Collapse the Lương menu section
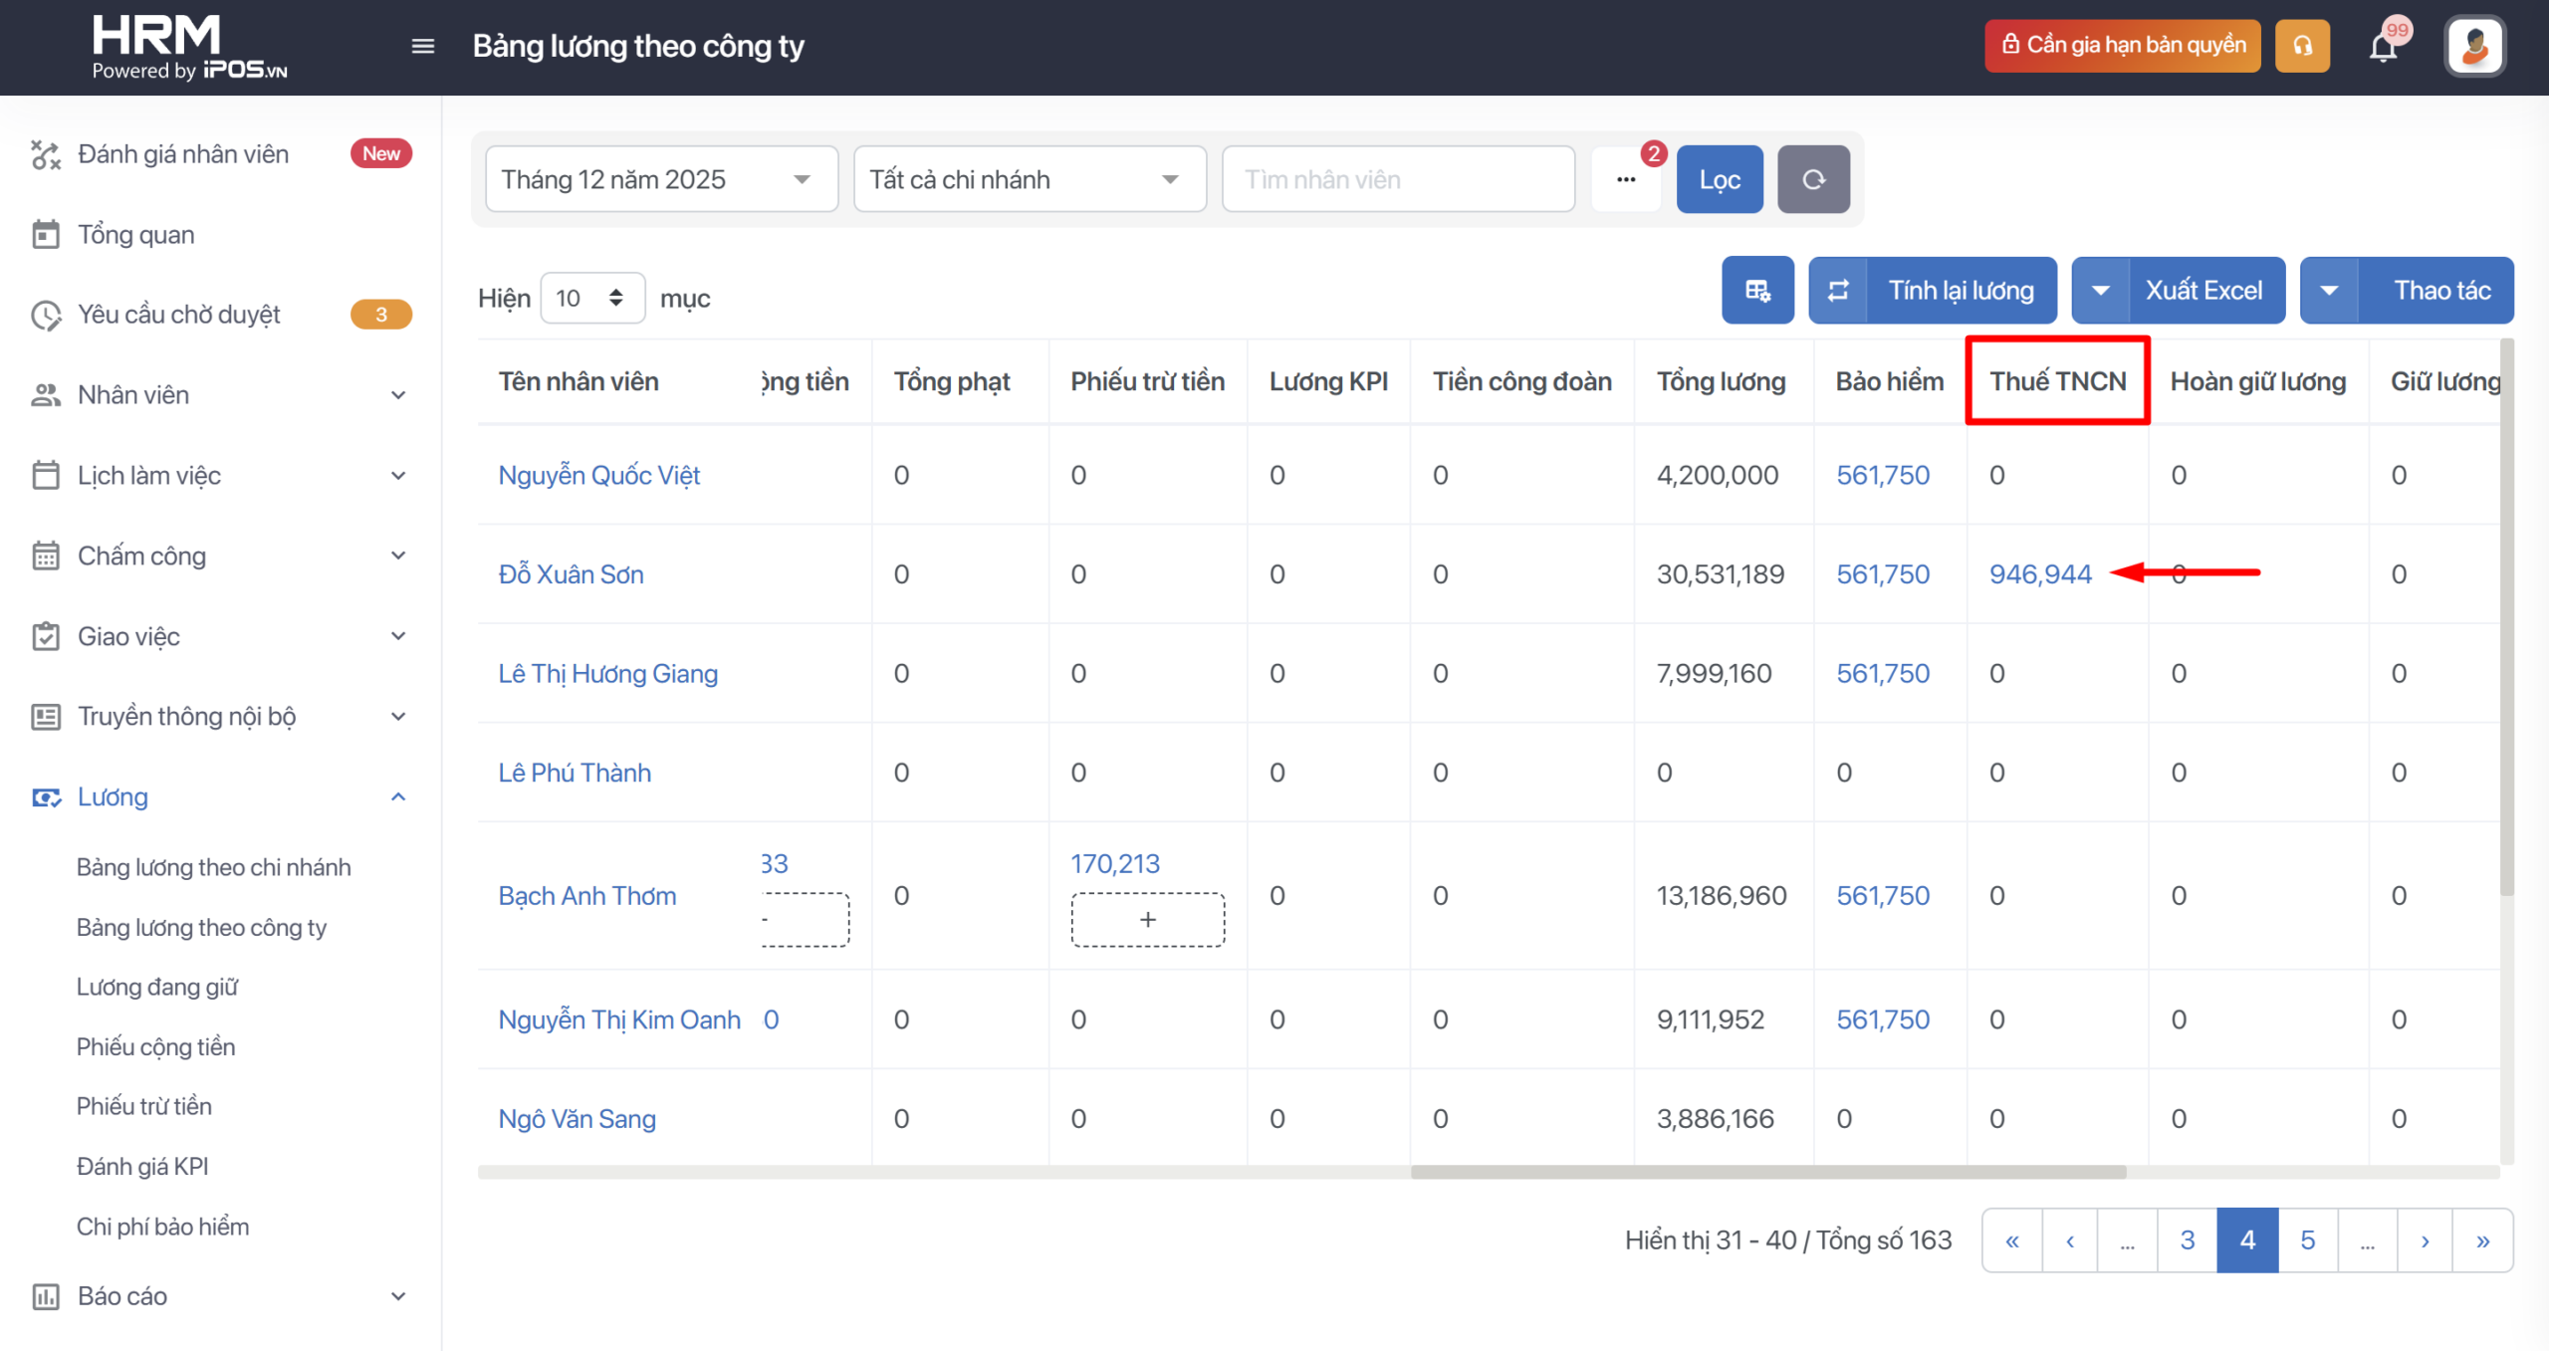 pyautogui.click(x=397, y=796)
